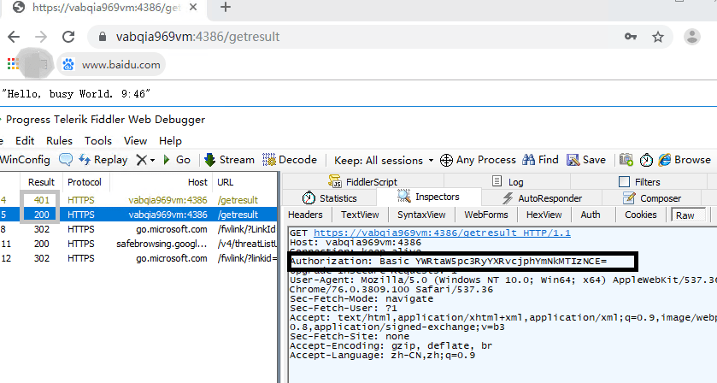Toggle the Decode option
Viewport: 717px width, 383px height.
click(290, 160)
